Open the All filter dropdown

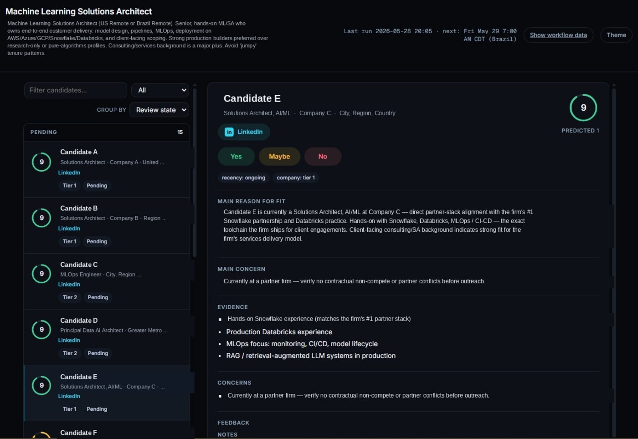(160, 90)
